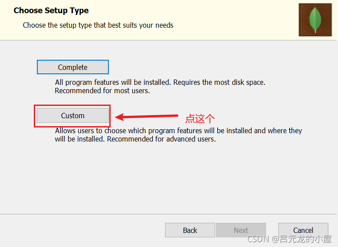
Task: Click the MongoDB leaf logo icon
Action: pos(315,20)
